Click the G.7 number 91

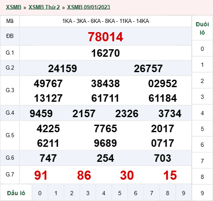click(x=41, y=175)
